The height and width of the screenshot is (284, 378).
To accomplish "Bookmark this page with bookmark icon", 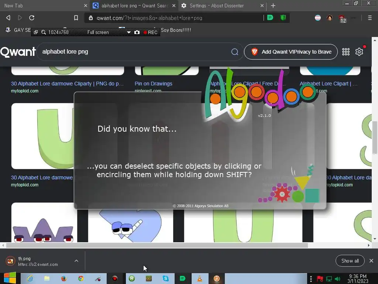I will point(76,18).
